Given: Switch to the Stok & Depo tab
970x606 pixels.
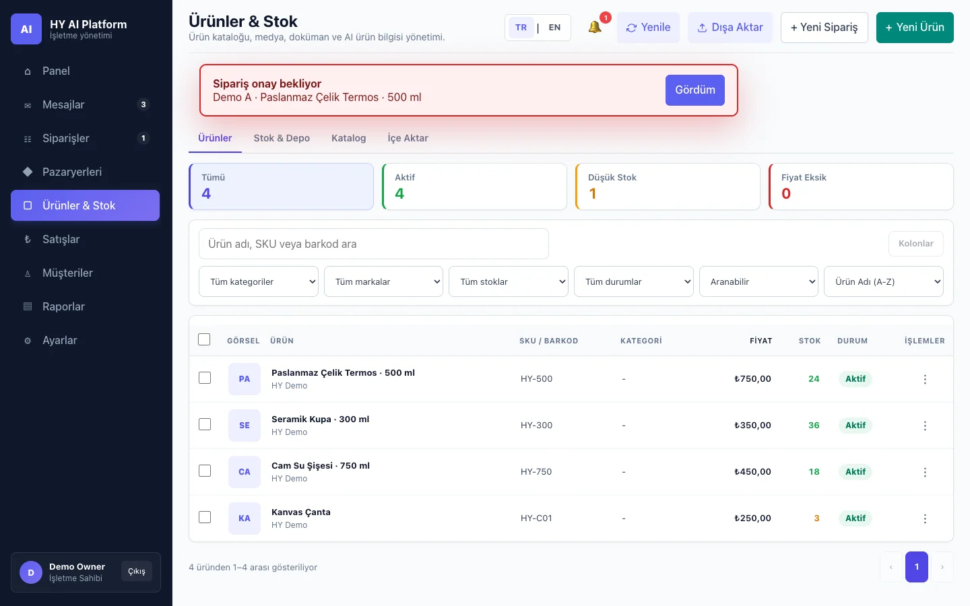Looking at the screenshot, I should coord(282,138).
